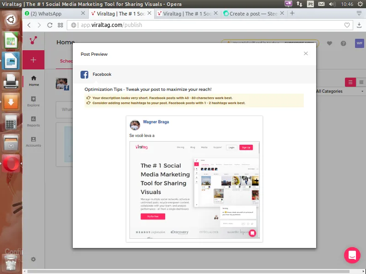
Task: Open Home in Viraltag sidebar
Action: [x=34, y=81]
